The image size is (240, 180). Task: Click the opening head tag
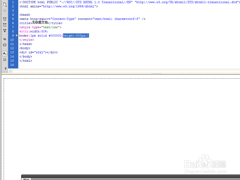(25, 15)
